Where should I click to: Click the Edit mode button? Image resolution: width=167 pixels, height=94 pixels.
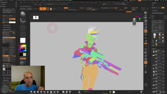41,9
